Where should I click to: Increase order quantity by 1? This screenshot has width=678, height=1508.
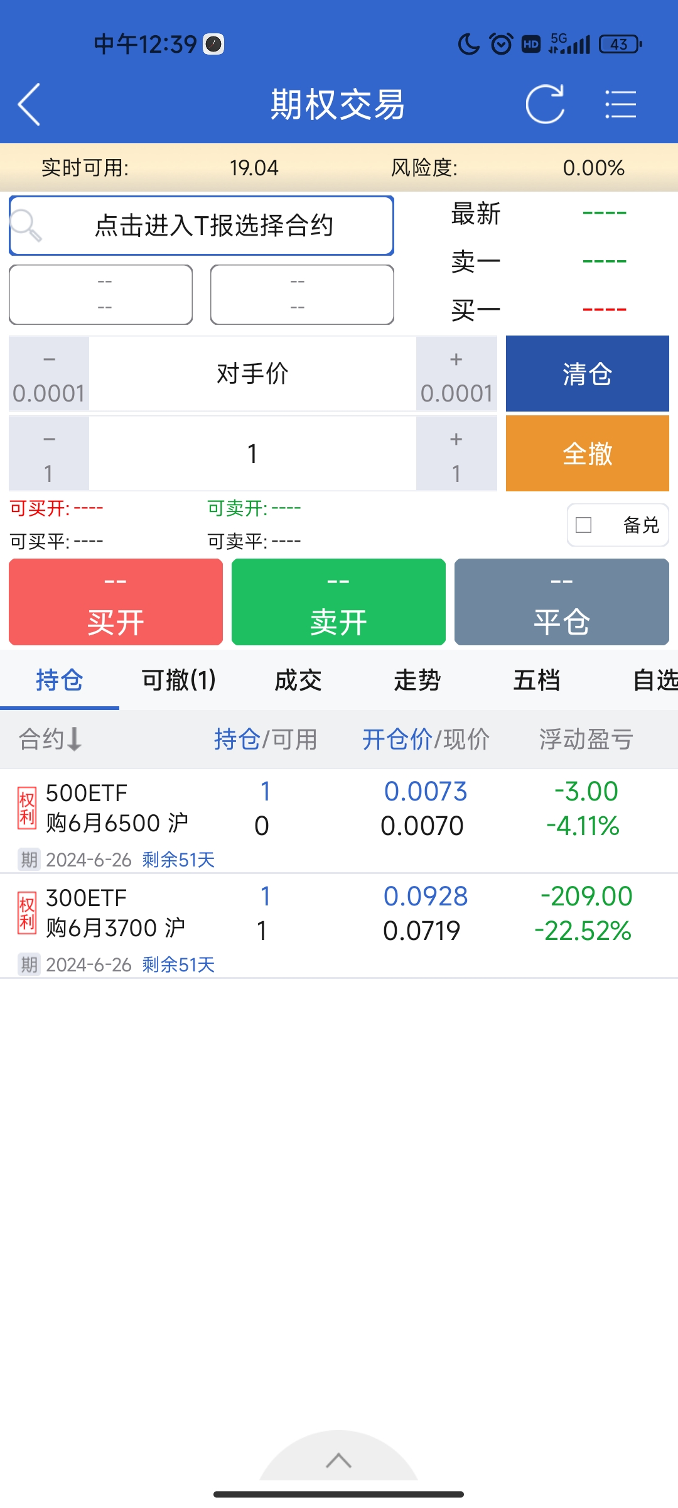click(x=456, y=454)
